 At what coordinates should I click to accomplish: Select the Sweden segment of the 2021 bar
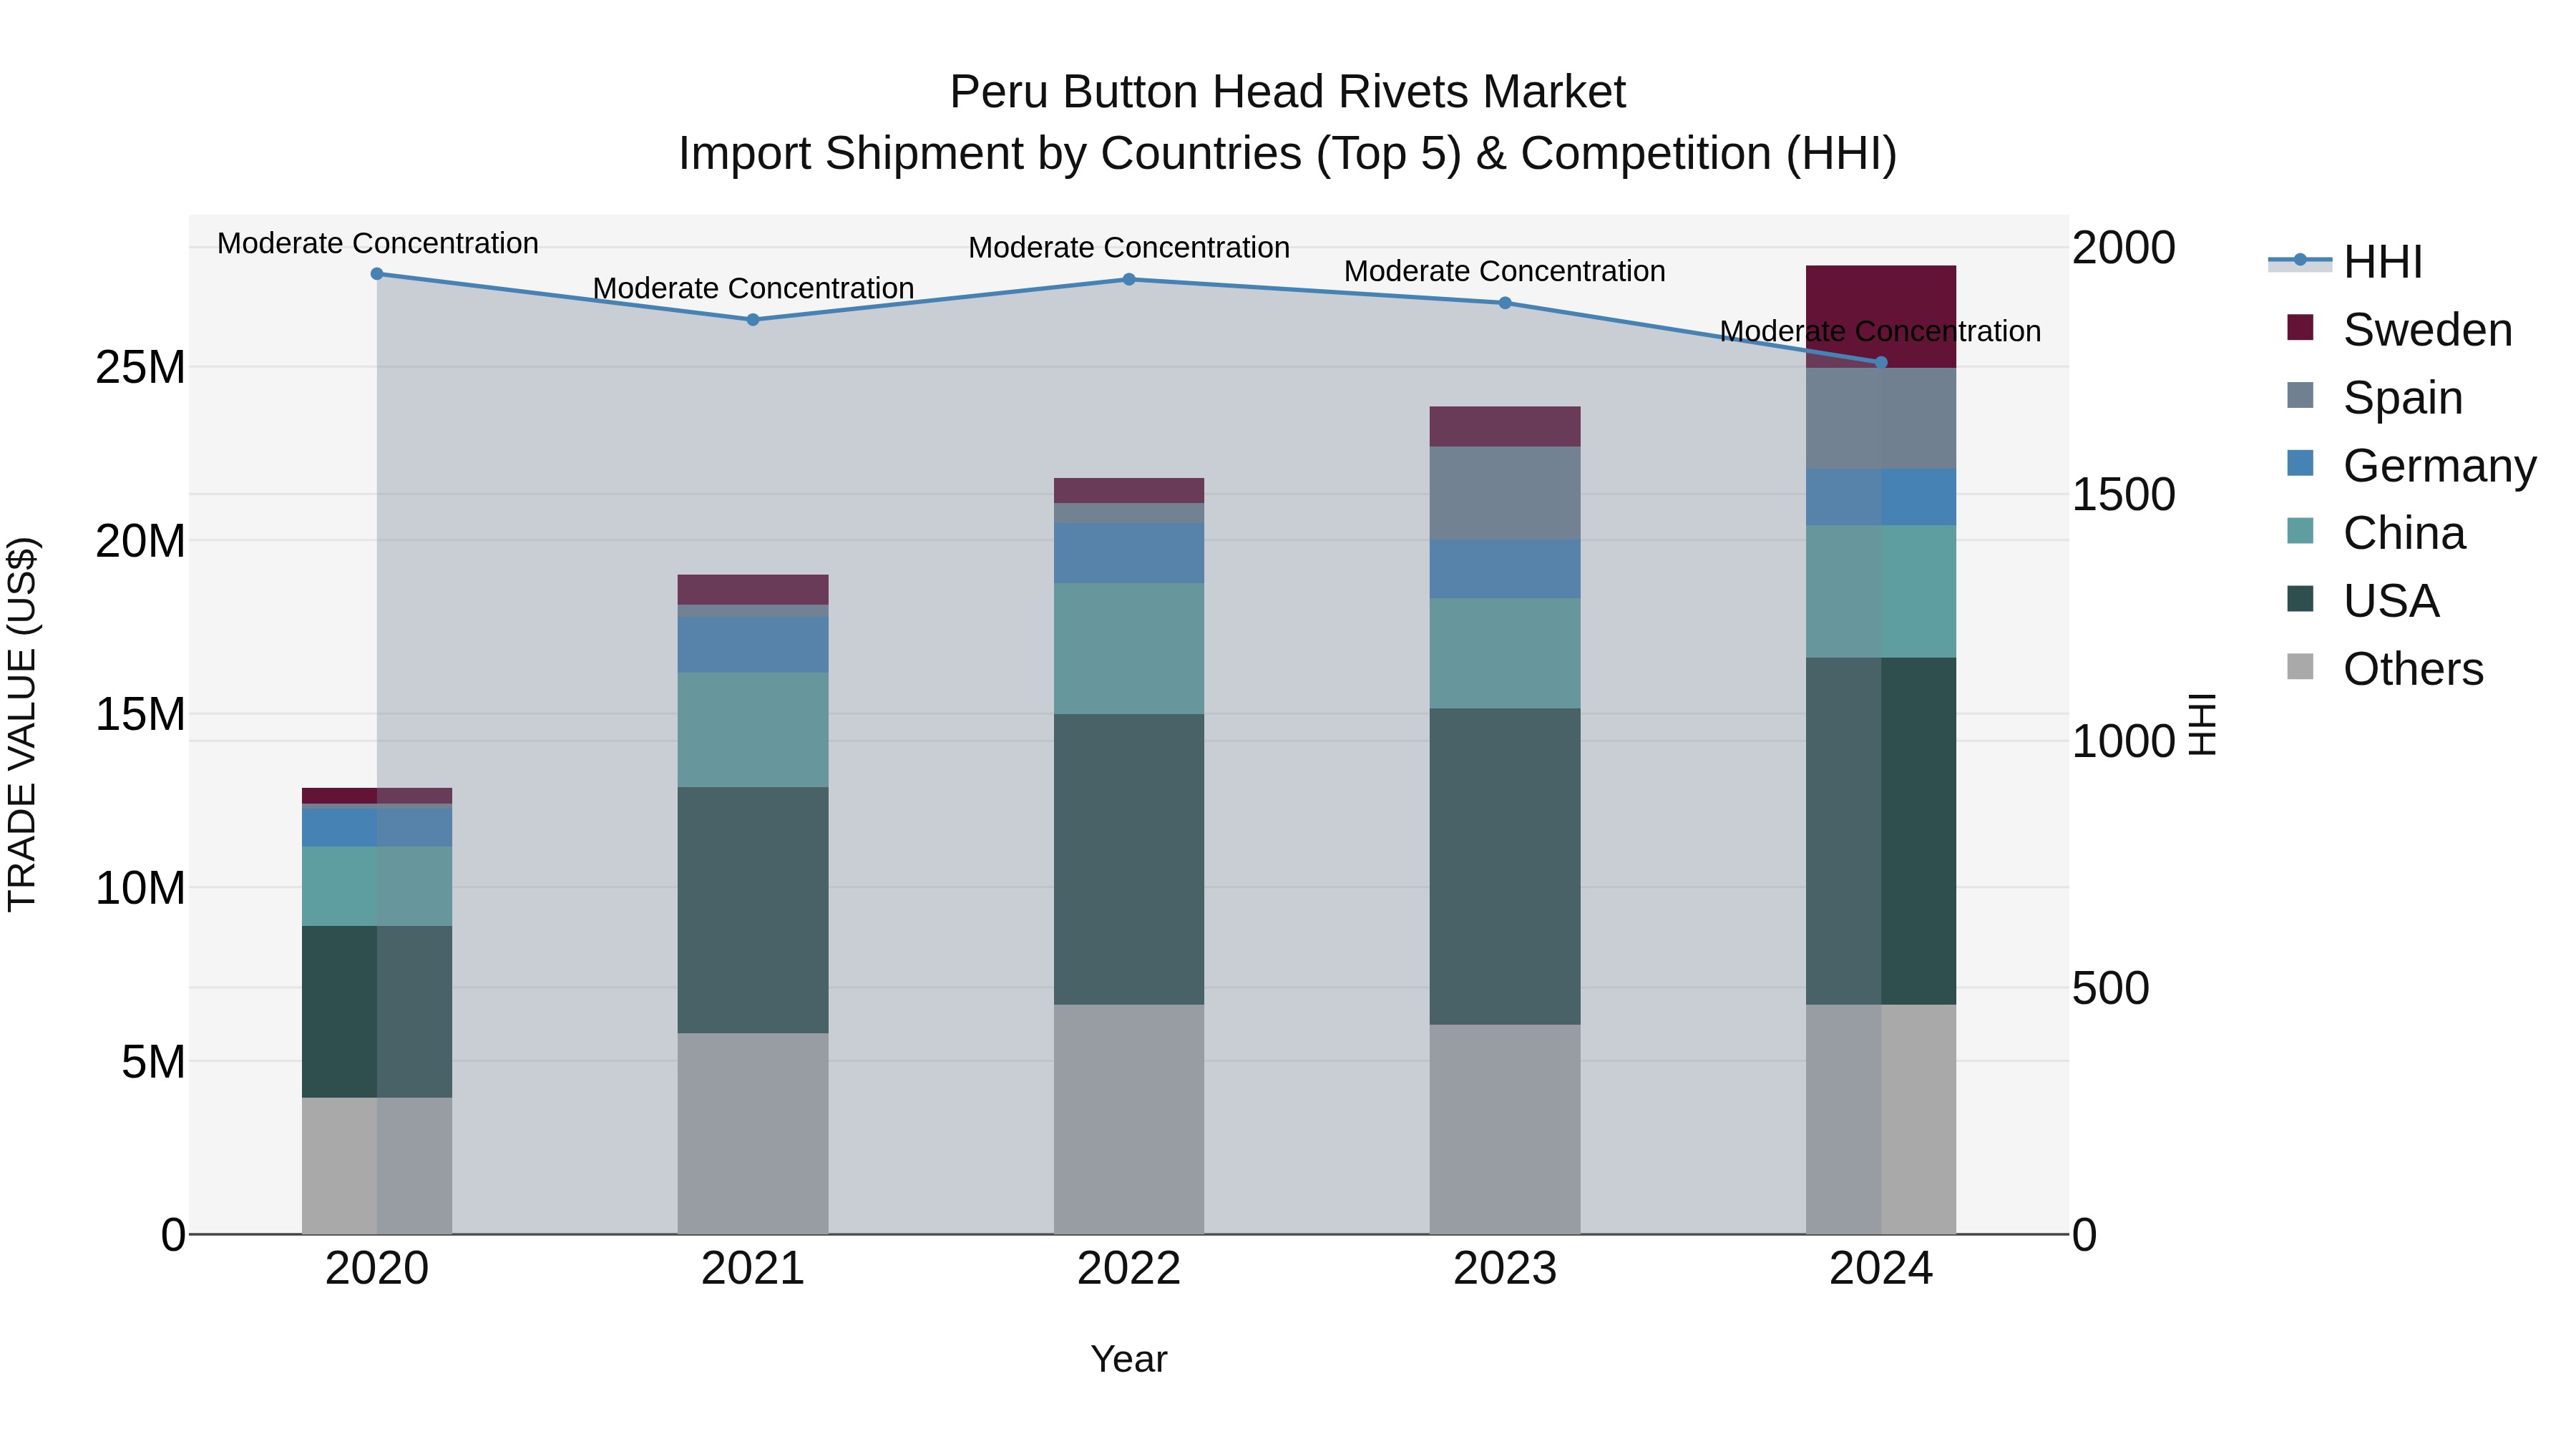tap(753, 590)
